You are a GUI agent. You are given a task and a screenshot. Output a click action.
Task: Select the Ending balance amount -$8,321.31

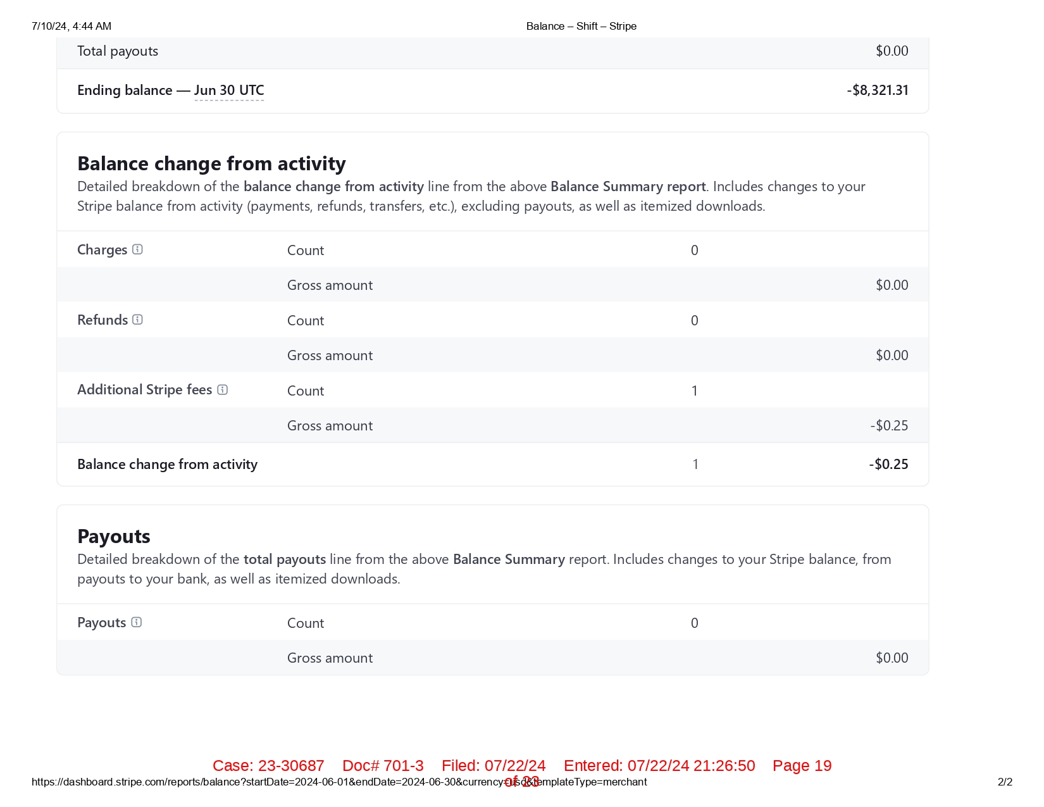pos(877,91)
